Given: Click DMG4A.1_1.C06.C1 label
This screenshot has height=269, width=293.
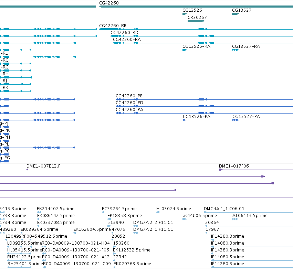Looking at the screenshot, I should (224, 209).
